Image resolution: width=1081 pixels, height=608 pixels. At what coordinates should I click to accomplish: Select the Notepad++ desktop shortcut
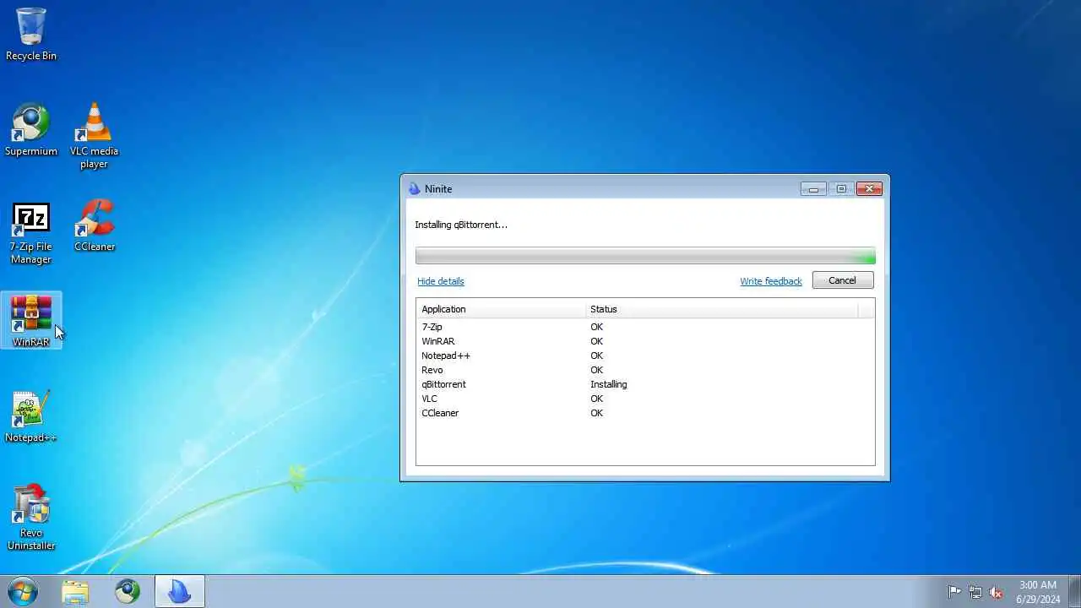point(31,415)
